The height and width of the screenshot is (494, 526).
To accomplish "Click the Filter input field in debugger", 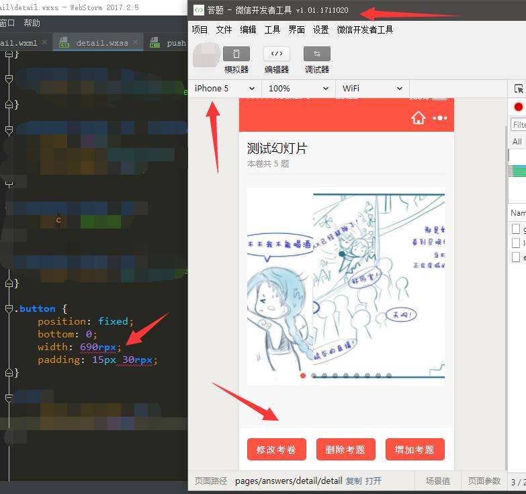I will pos(518,124).
